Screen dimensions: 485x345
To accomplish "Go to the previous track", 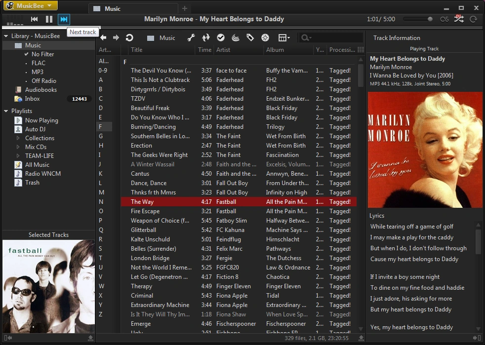I will coord(34,19).
